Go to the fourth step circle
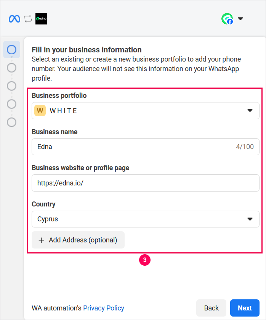The image size is (266, 320). point(12,104)
